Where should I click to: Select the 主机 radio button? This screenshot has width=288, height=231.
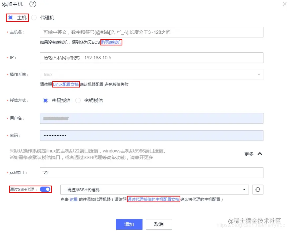(x=11, y=18)
